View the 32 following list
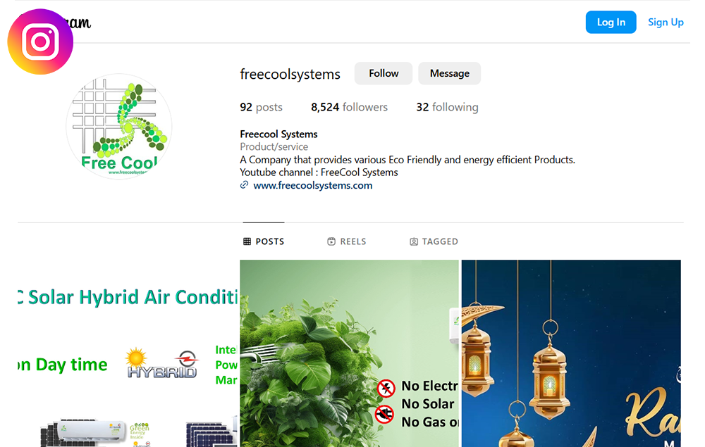 (448, 107)
